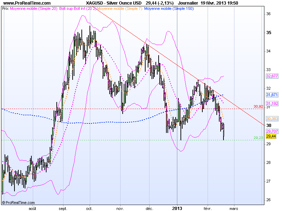Image resolution: width=282 pixels, height=211 pixels.
Task: Click the 31,671 blue moving average label
Action: tap(272, 95)
